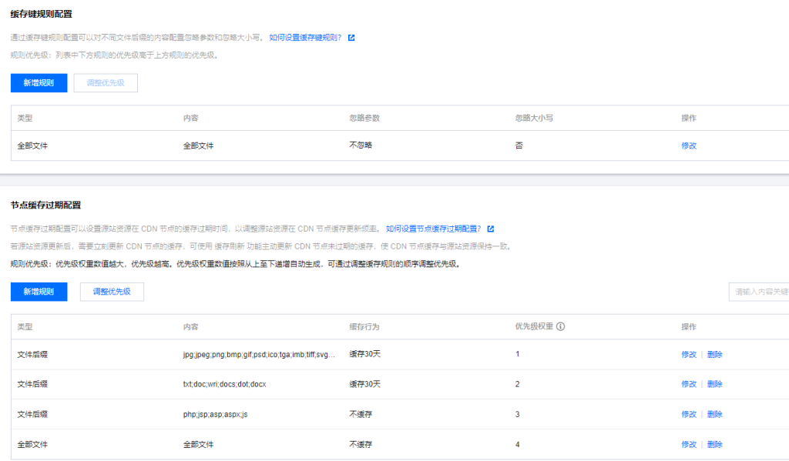Click the external-link icon beside 如何设置节点缓存过期配置?
Image resolution: width=789 pixels, height=461 pixels.
tap(490, 229)
